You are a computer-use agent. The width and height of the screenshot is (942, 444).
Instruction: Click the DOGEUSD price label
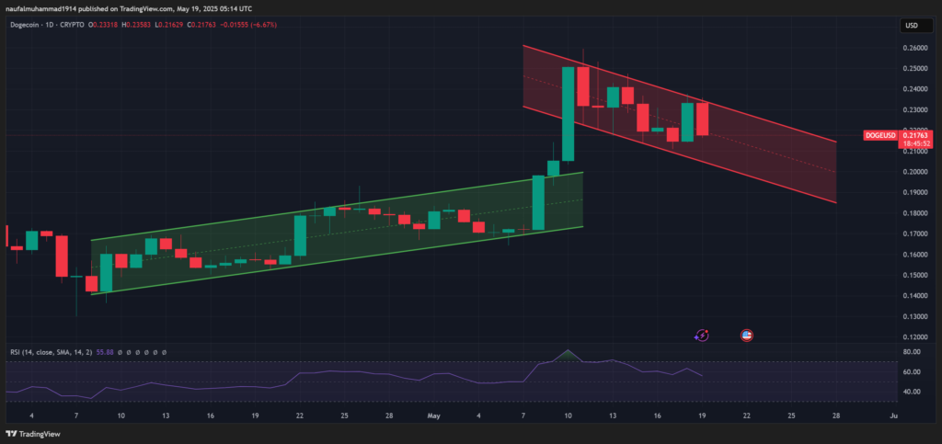pos(880,136)
